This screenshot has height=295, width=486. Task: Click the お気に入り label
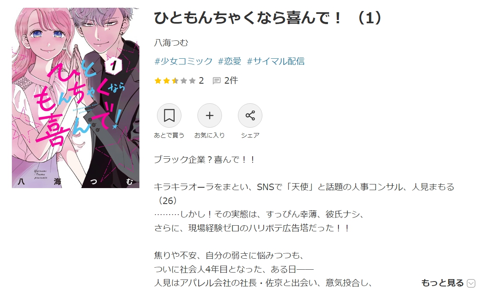click(210, 135)
